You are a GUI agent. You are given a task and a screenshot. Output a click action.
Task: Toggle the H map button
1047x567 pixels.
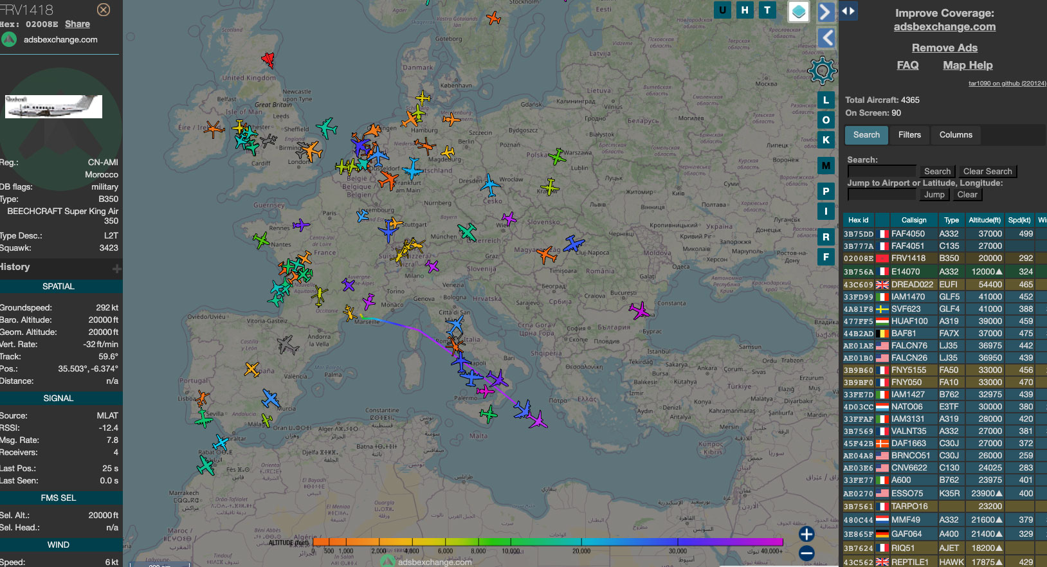tap(745, 10)
